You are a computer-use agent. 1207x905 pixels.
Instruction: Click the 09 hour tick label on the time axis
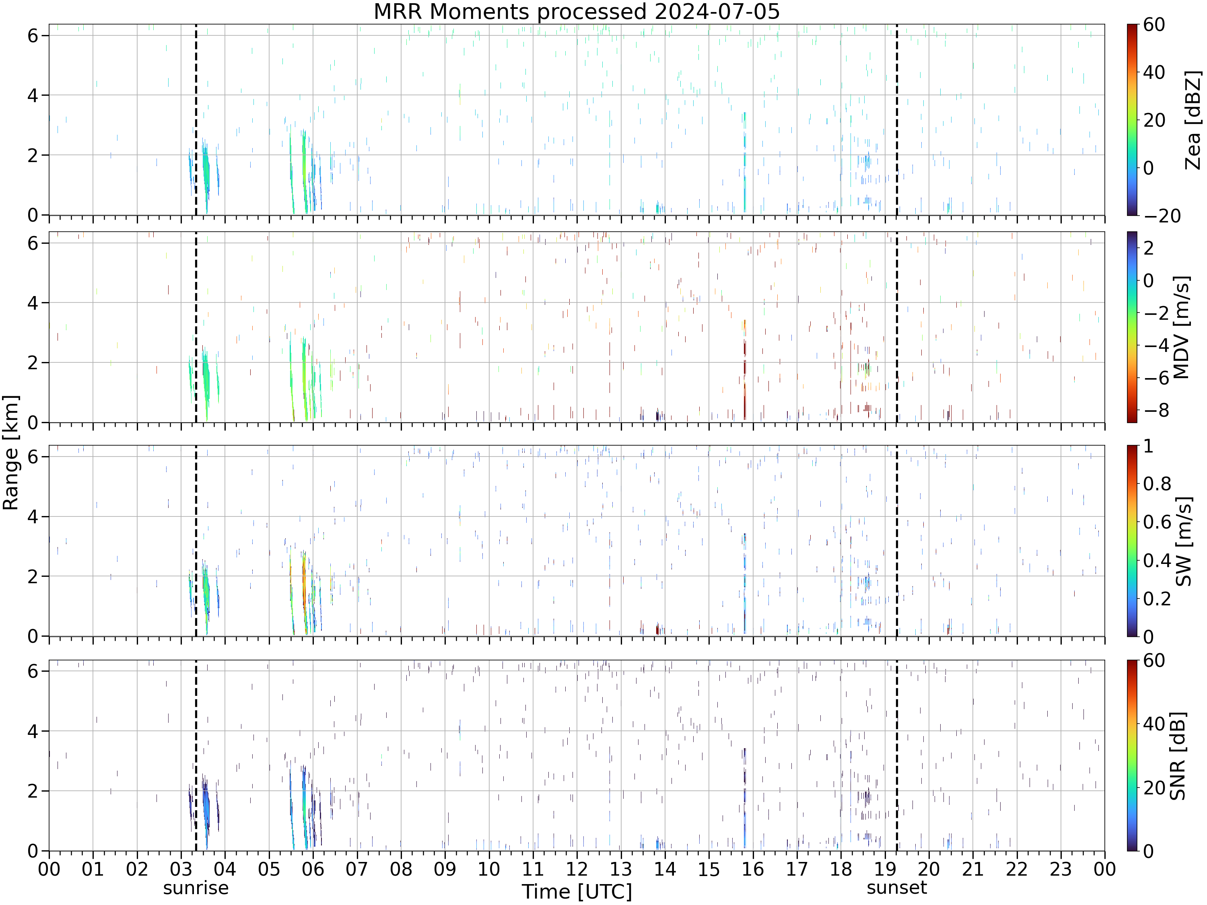coord(445,869)
